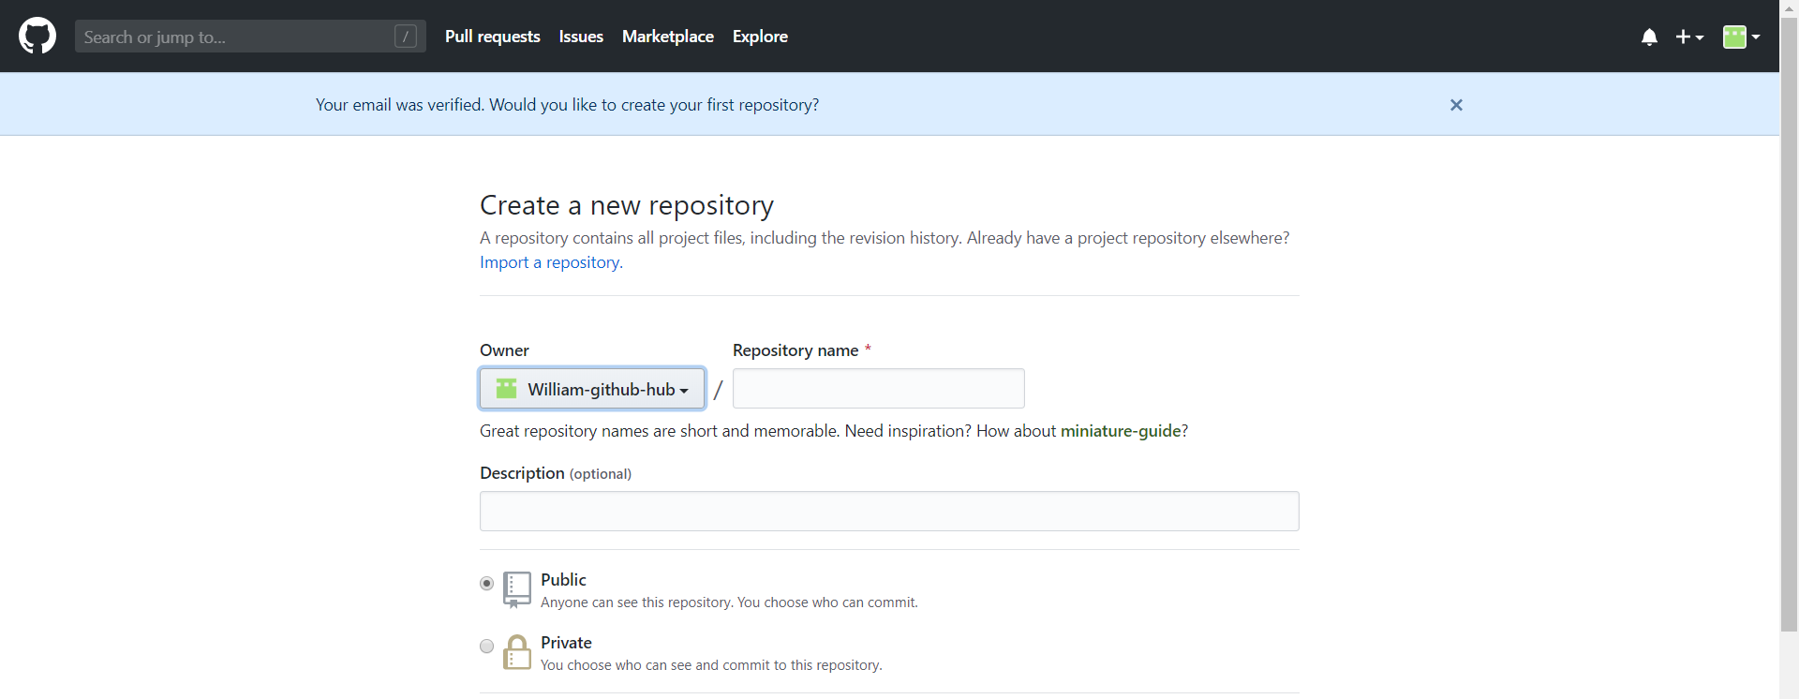
Task: Click the slash shortcut icon in search
Action: point(406,37)
